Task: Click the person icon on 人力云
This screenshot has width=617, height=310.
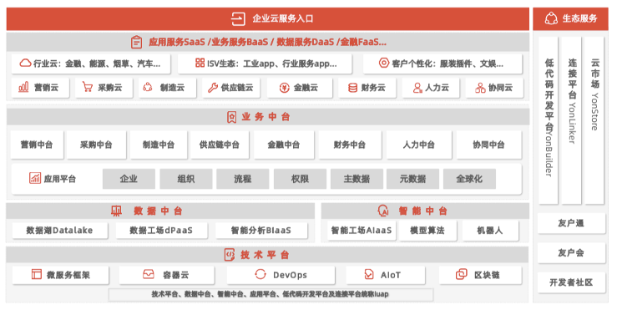Action: click(x=417, y=88)
